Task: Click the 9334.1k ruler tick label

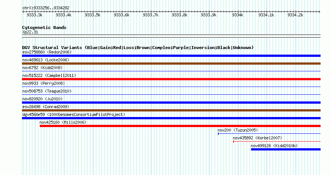Action: coord(266,15)
